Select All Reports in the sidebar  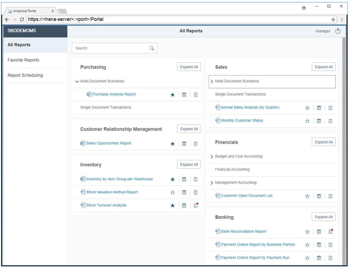[35, 45]
